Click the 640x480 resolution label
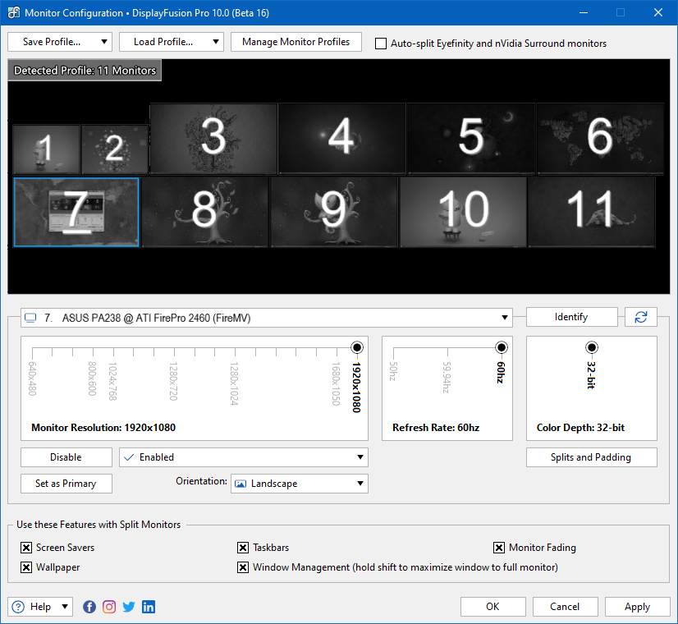Viewport: 678px width, 624px height. (33, 379)
